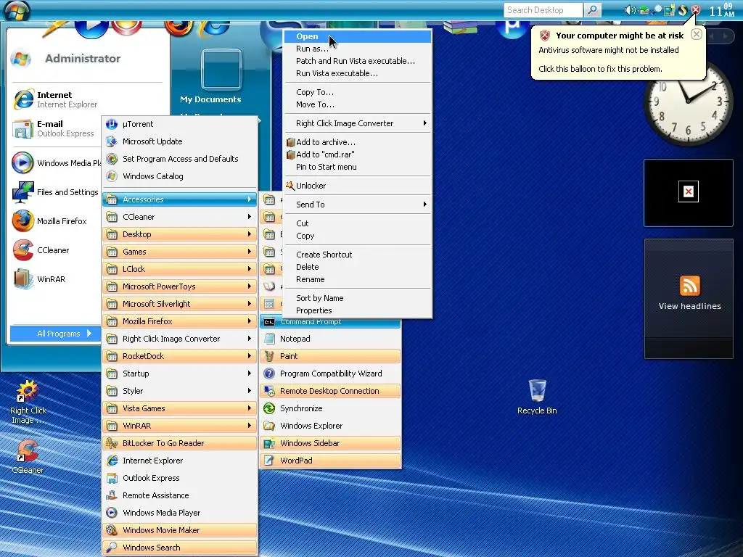Select Sort by Name menu entry
Screen dimensions: 743x557
(358, 298)
